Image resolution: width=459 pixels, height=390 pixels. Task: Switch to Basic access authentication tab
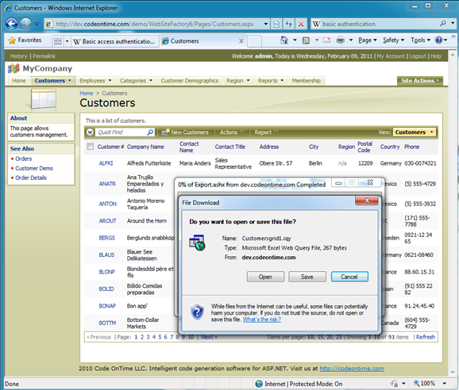pos(114,41)
